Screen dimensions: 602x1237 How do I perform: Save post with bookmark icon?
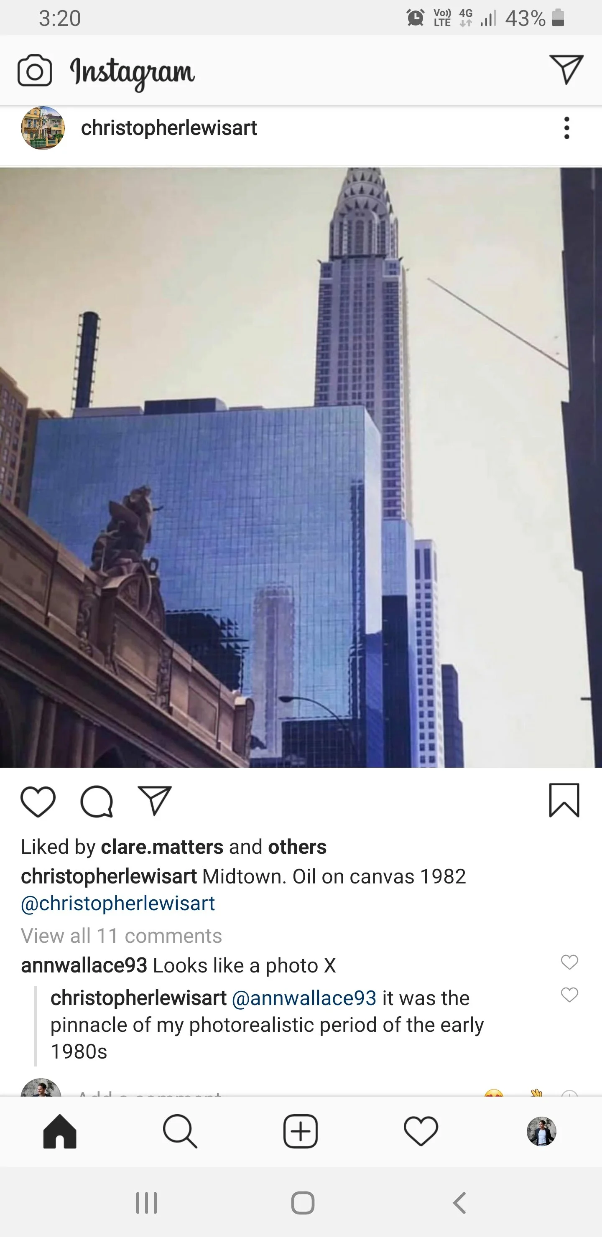564,800
